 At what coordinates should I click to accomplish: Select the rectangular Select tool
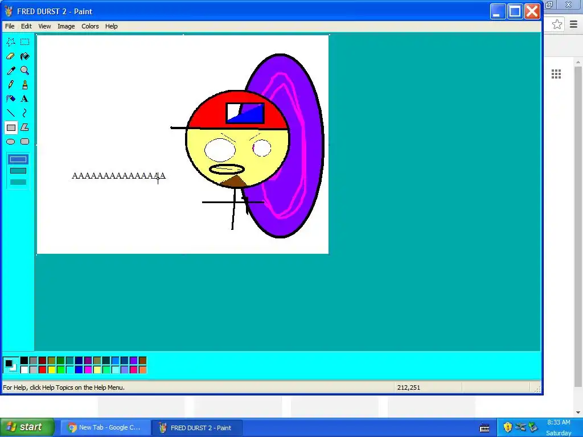click(25, 42)
